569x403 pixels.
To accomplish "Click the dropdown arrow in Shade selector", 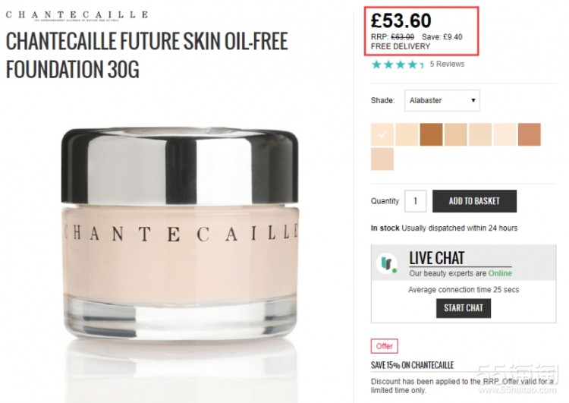I will click(x=473, y=100).
